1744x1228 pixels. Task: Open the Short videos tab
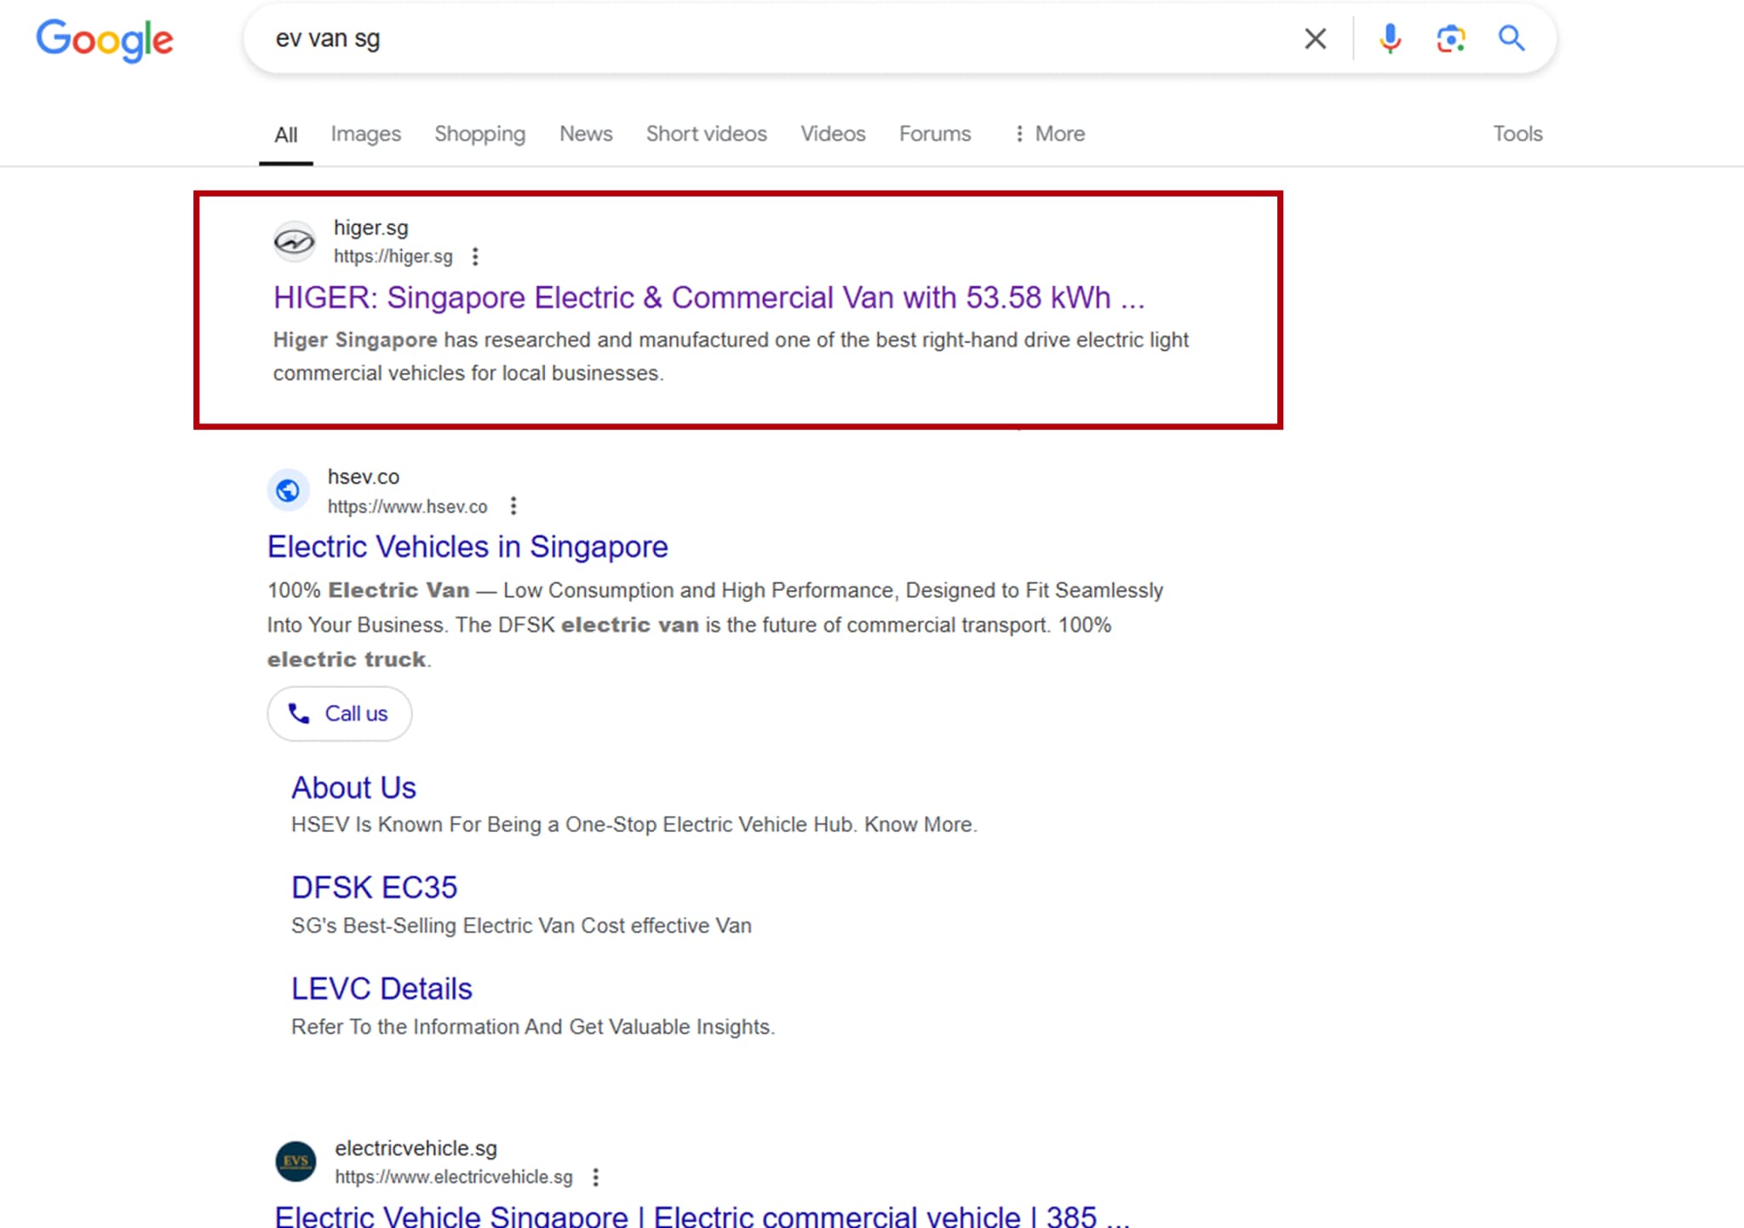click(x=706, y=134)
